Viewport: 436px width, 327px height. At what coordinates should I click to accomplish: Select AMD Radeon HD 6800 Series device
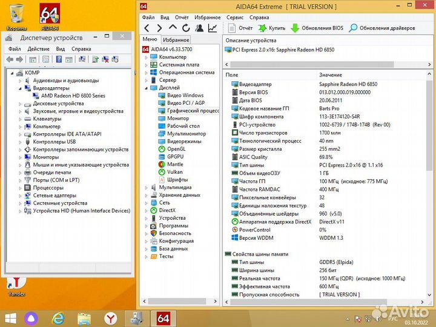[x=73, y=96]
